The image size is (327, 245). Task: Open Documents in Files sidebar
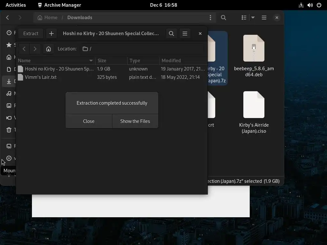tap(9, 69)
